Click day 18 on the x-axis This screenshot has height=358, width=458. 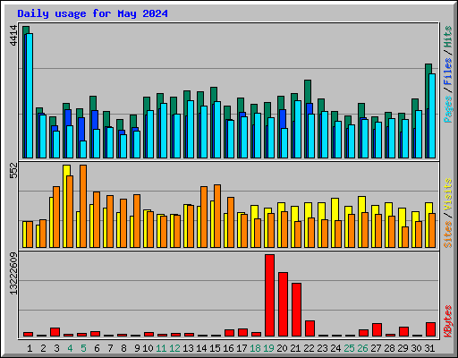pyautogui.click(x=255, y=348)
